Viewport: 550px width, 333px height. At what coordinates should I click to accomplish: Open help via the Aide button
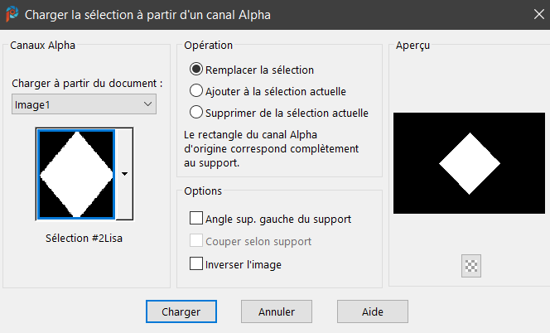[x=372, y=311]
